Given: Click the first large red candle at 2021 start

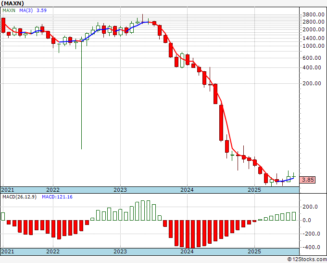Looking at the screenshot, I should [3, 25].
